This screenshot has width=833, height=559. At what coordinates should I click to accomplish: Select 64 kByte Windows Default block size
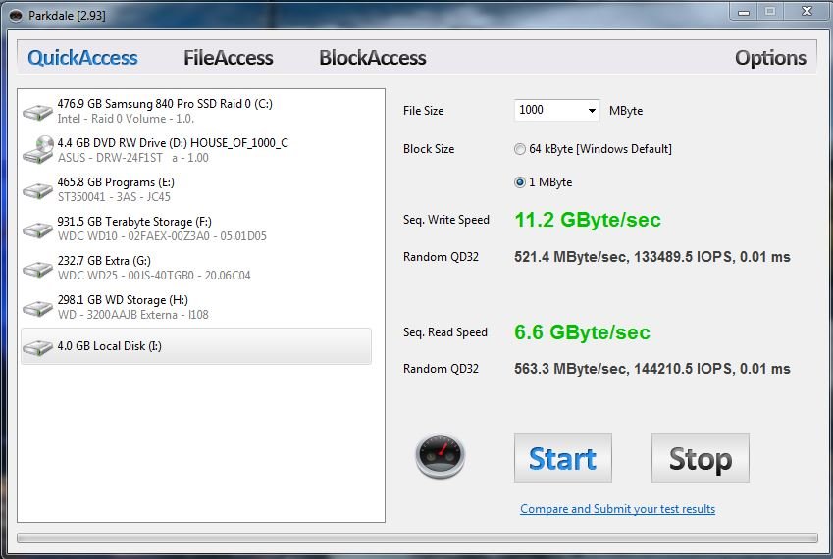click(520, 149)
